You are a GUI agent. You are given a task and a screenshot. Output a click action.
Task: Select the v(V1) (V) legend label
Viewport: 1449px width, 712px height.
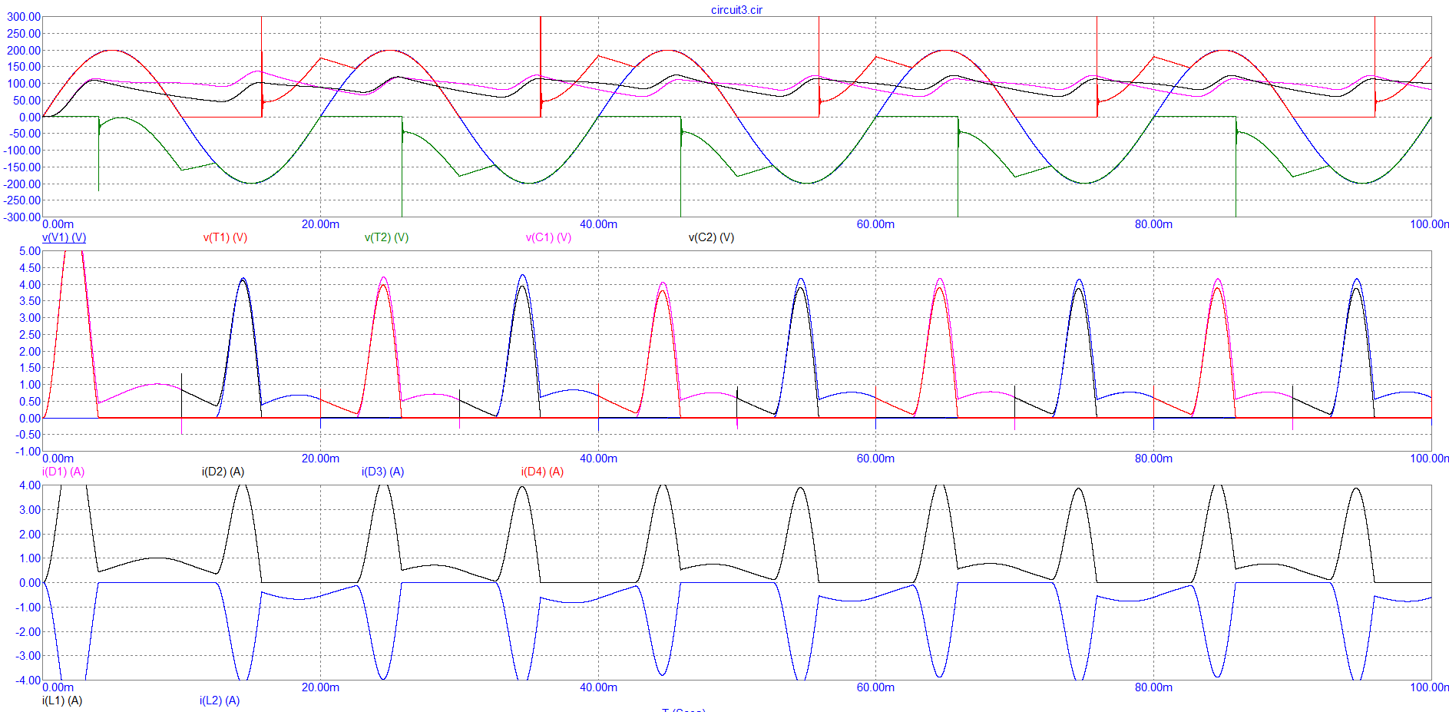(x=64, y=237)
